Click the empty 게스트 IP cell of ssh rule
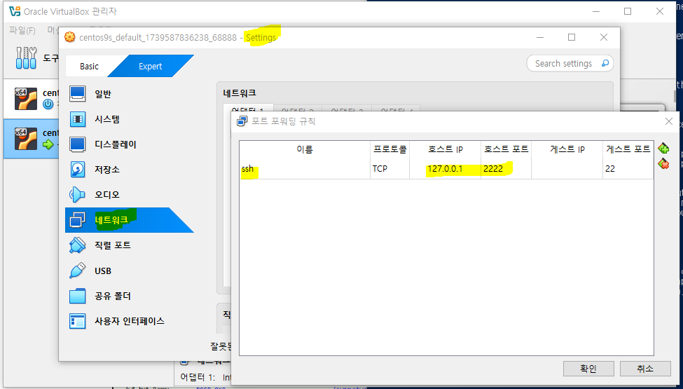The height and width of the screenshot is (389, 683). click(567, 169)
